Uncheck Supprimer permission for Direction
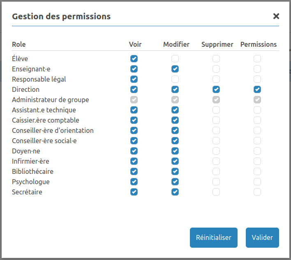Viewport: 291px width, 260px height. coord(216,89)
